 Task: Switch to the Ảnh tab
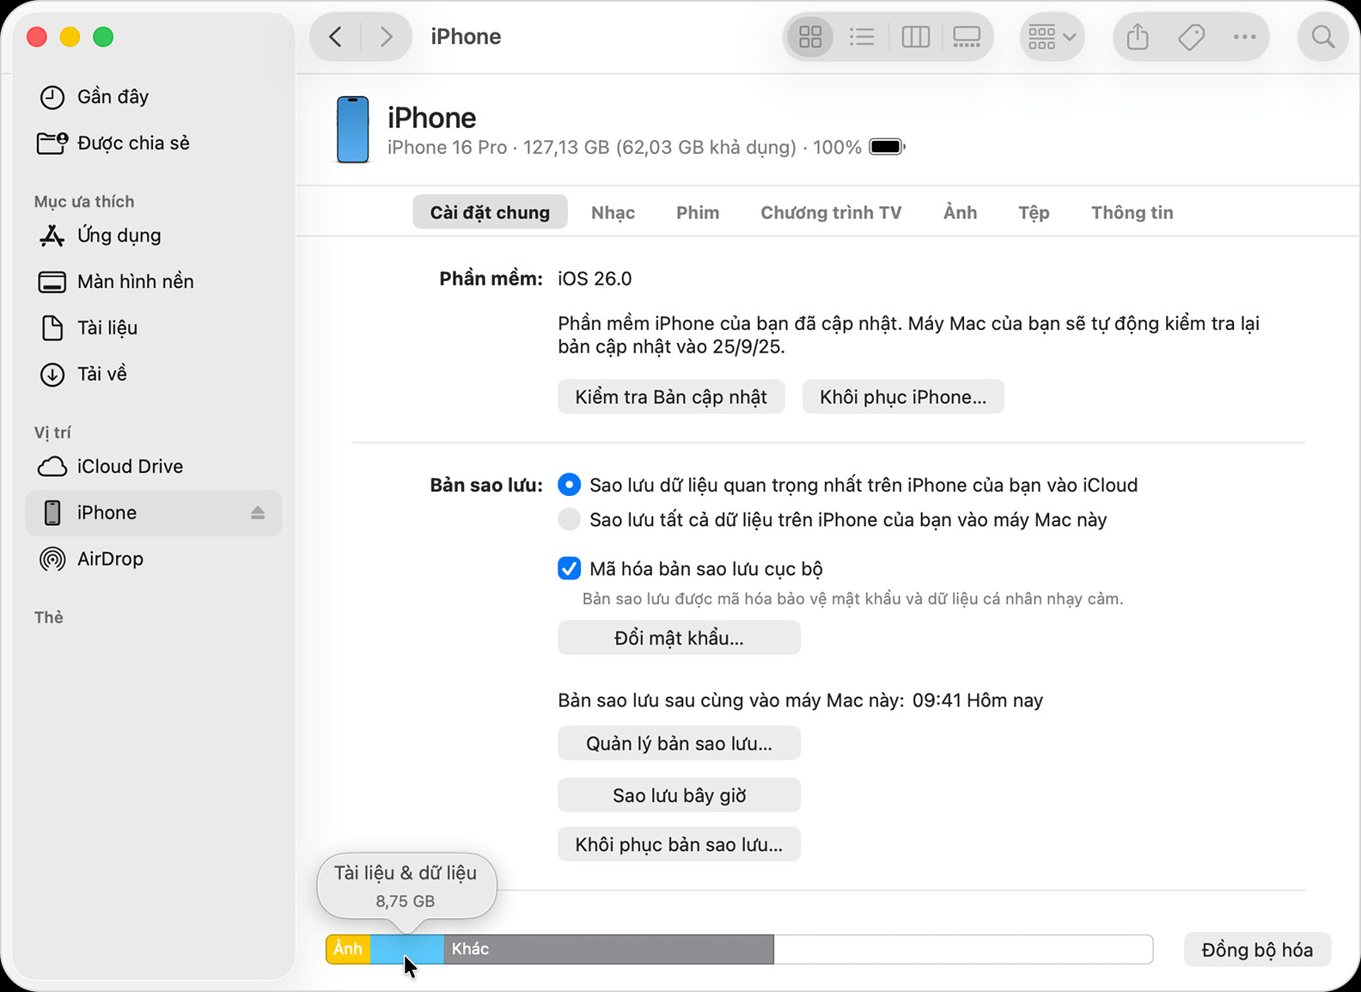tap(960, 212)
